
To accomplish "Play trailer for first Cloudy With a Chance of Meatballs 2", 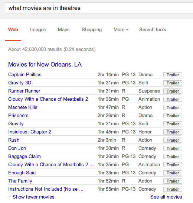I will click(x=173, y=99).
